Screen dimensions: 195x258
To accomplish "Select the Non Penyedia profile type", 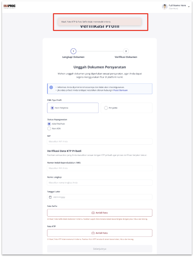I will coord(73,108).
